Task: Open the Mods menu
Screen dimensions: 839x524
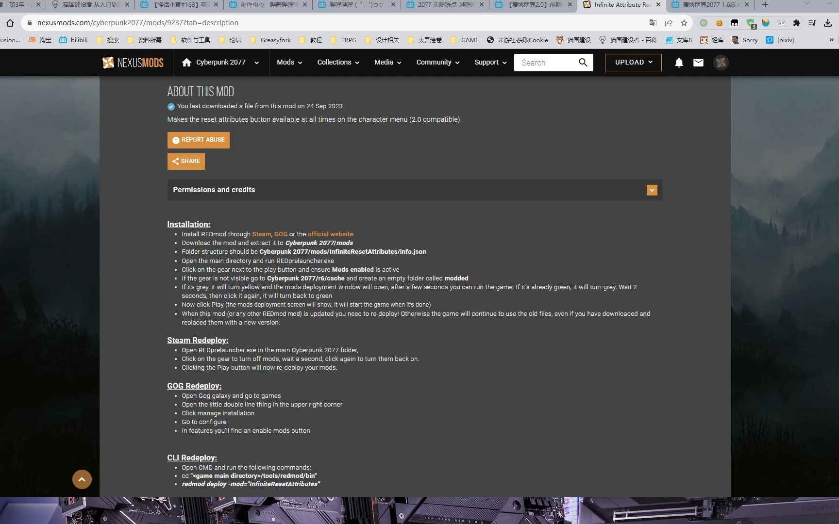Action: (x=289, y=62)
